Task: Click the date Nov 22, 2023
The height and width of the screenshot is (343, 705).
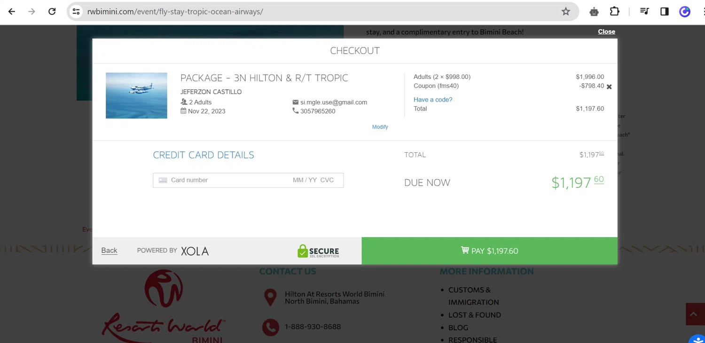Action: click(x=207, y=111)
